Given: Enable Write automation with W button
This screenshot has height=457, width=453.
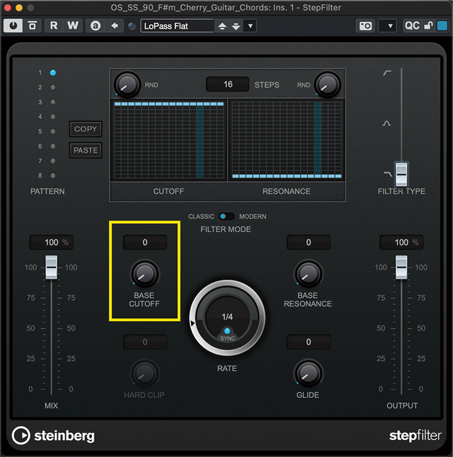Looking at the screenshot, I should [73, 26].
